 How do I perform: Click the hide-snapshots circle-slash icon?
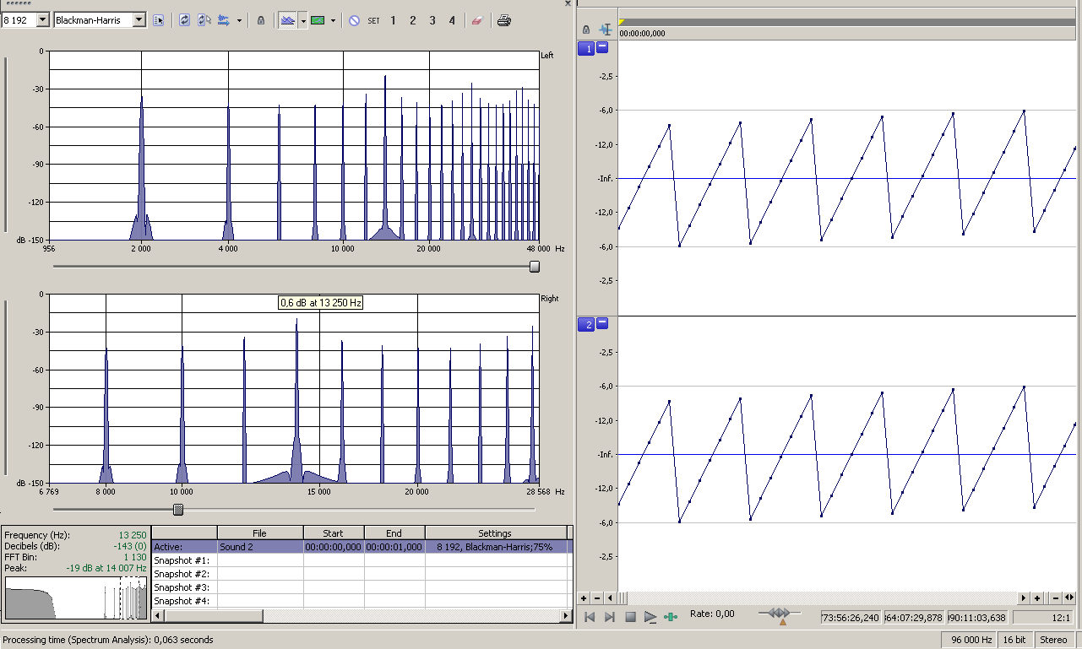[354, 20]
